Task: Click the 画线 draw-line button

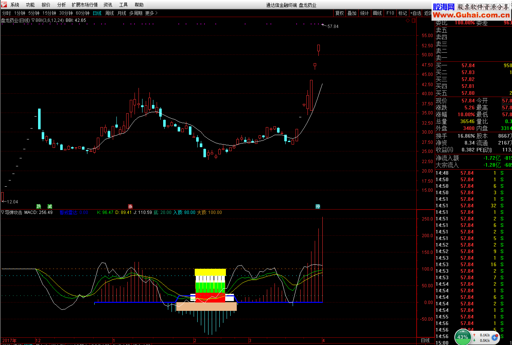Action: pyautogui.click(x=377, y=13)
